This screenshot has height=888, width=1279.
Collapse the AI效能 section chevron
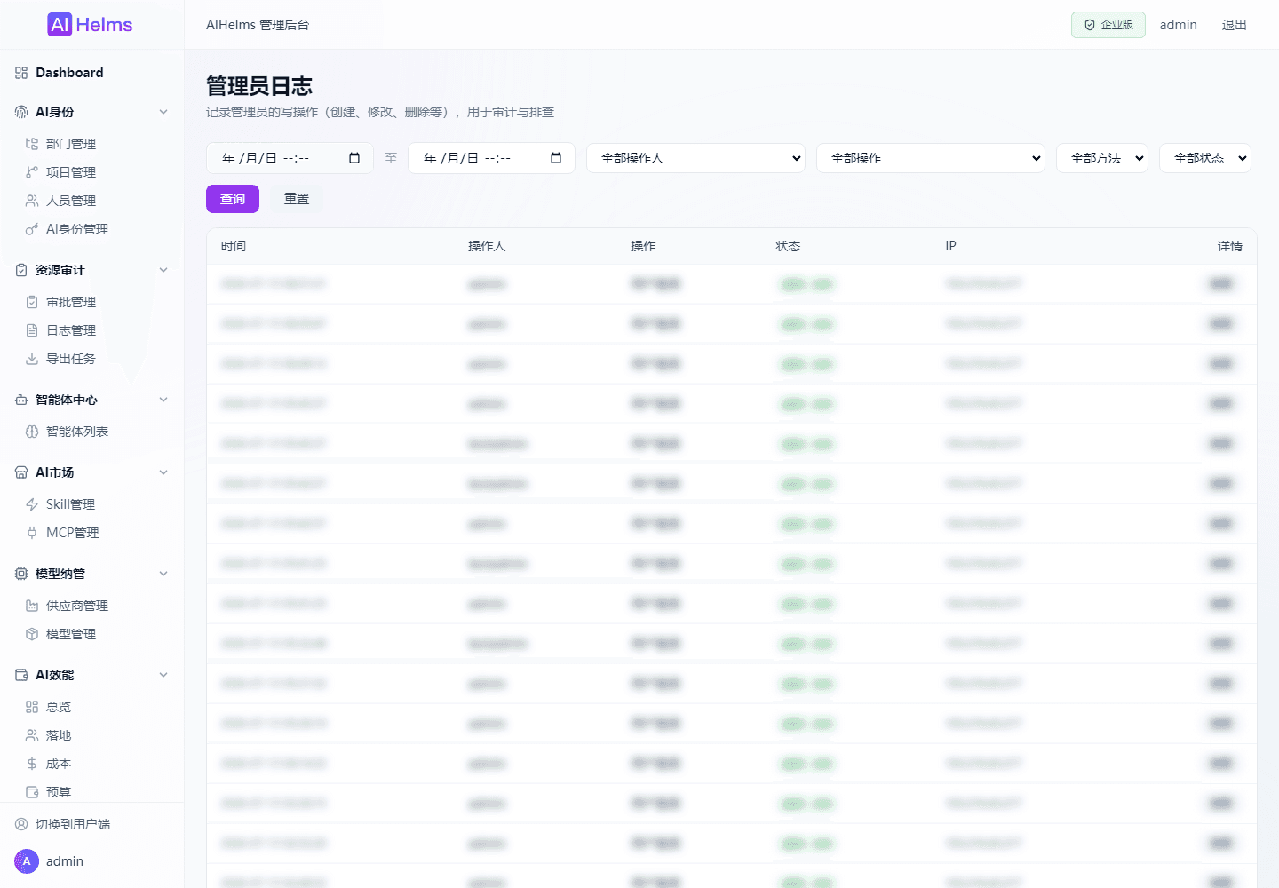click(x=163, y=675)
